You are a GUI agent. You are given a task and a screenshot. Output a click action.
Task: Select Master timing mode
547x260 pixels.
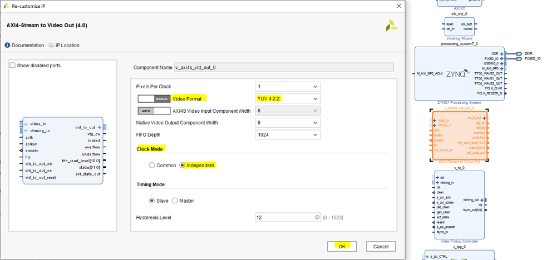point(175,201)
